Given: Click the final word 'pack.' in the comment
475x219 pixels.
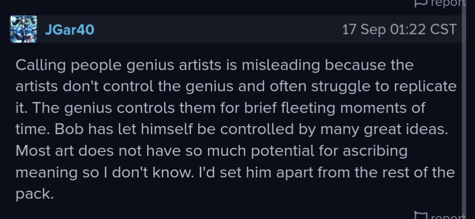Looking at the screenshot, I should 34,194.
